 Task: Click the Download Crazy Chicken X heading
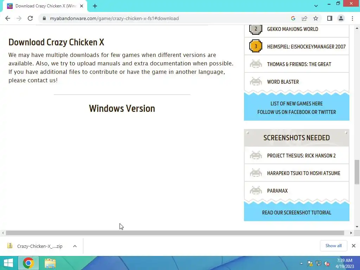(56, 42)
